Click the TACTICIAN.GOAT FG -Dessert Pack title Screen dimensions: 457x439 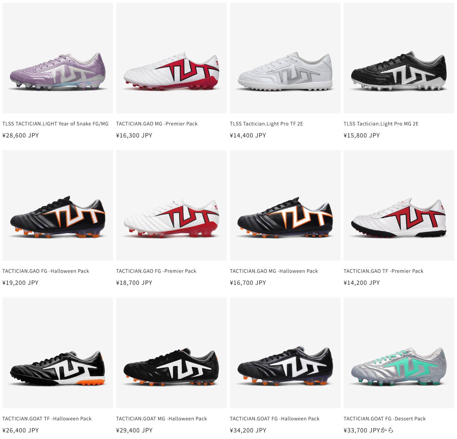point(385,419)
